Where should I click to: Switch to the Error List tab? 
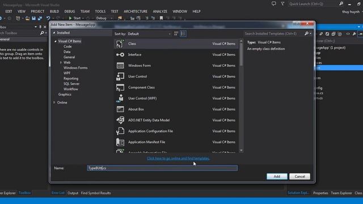click(58, 193)
